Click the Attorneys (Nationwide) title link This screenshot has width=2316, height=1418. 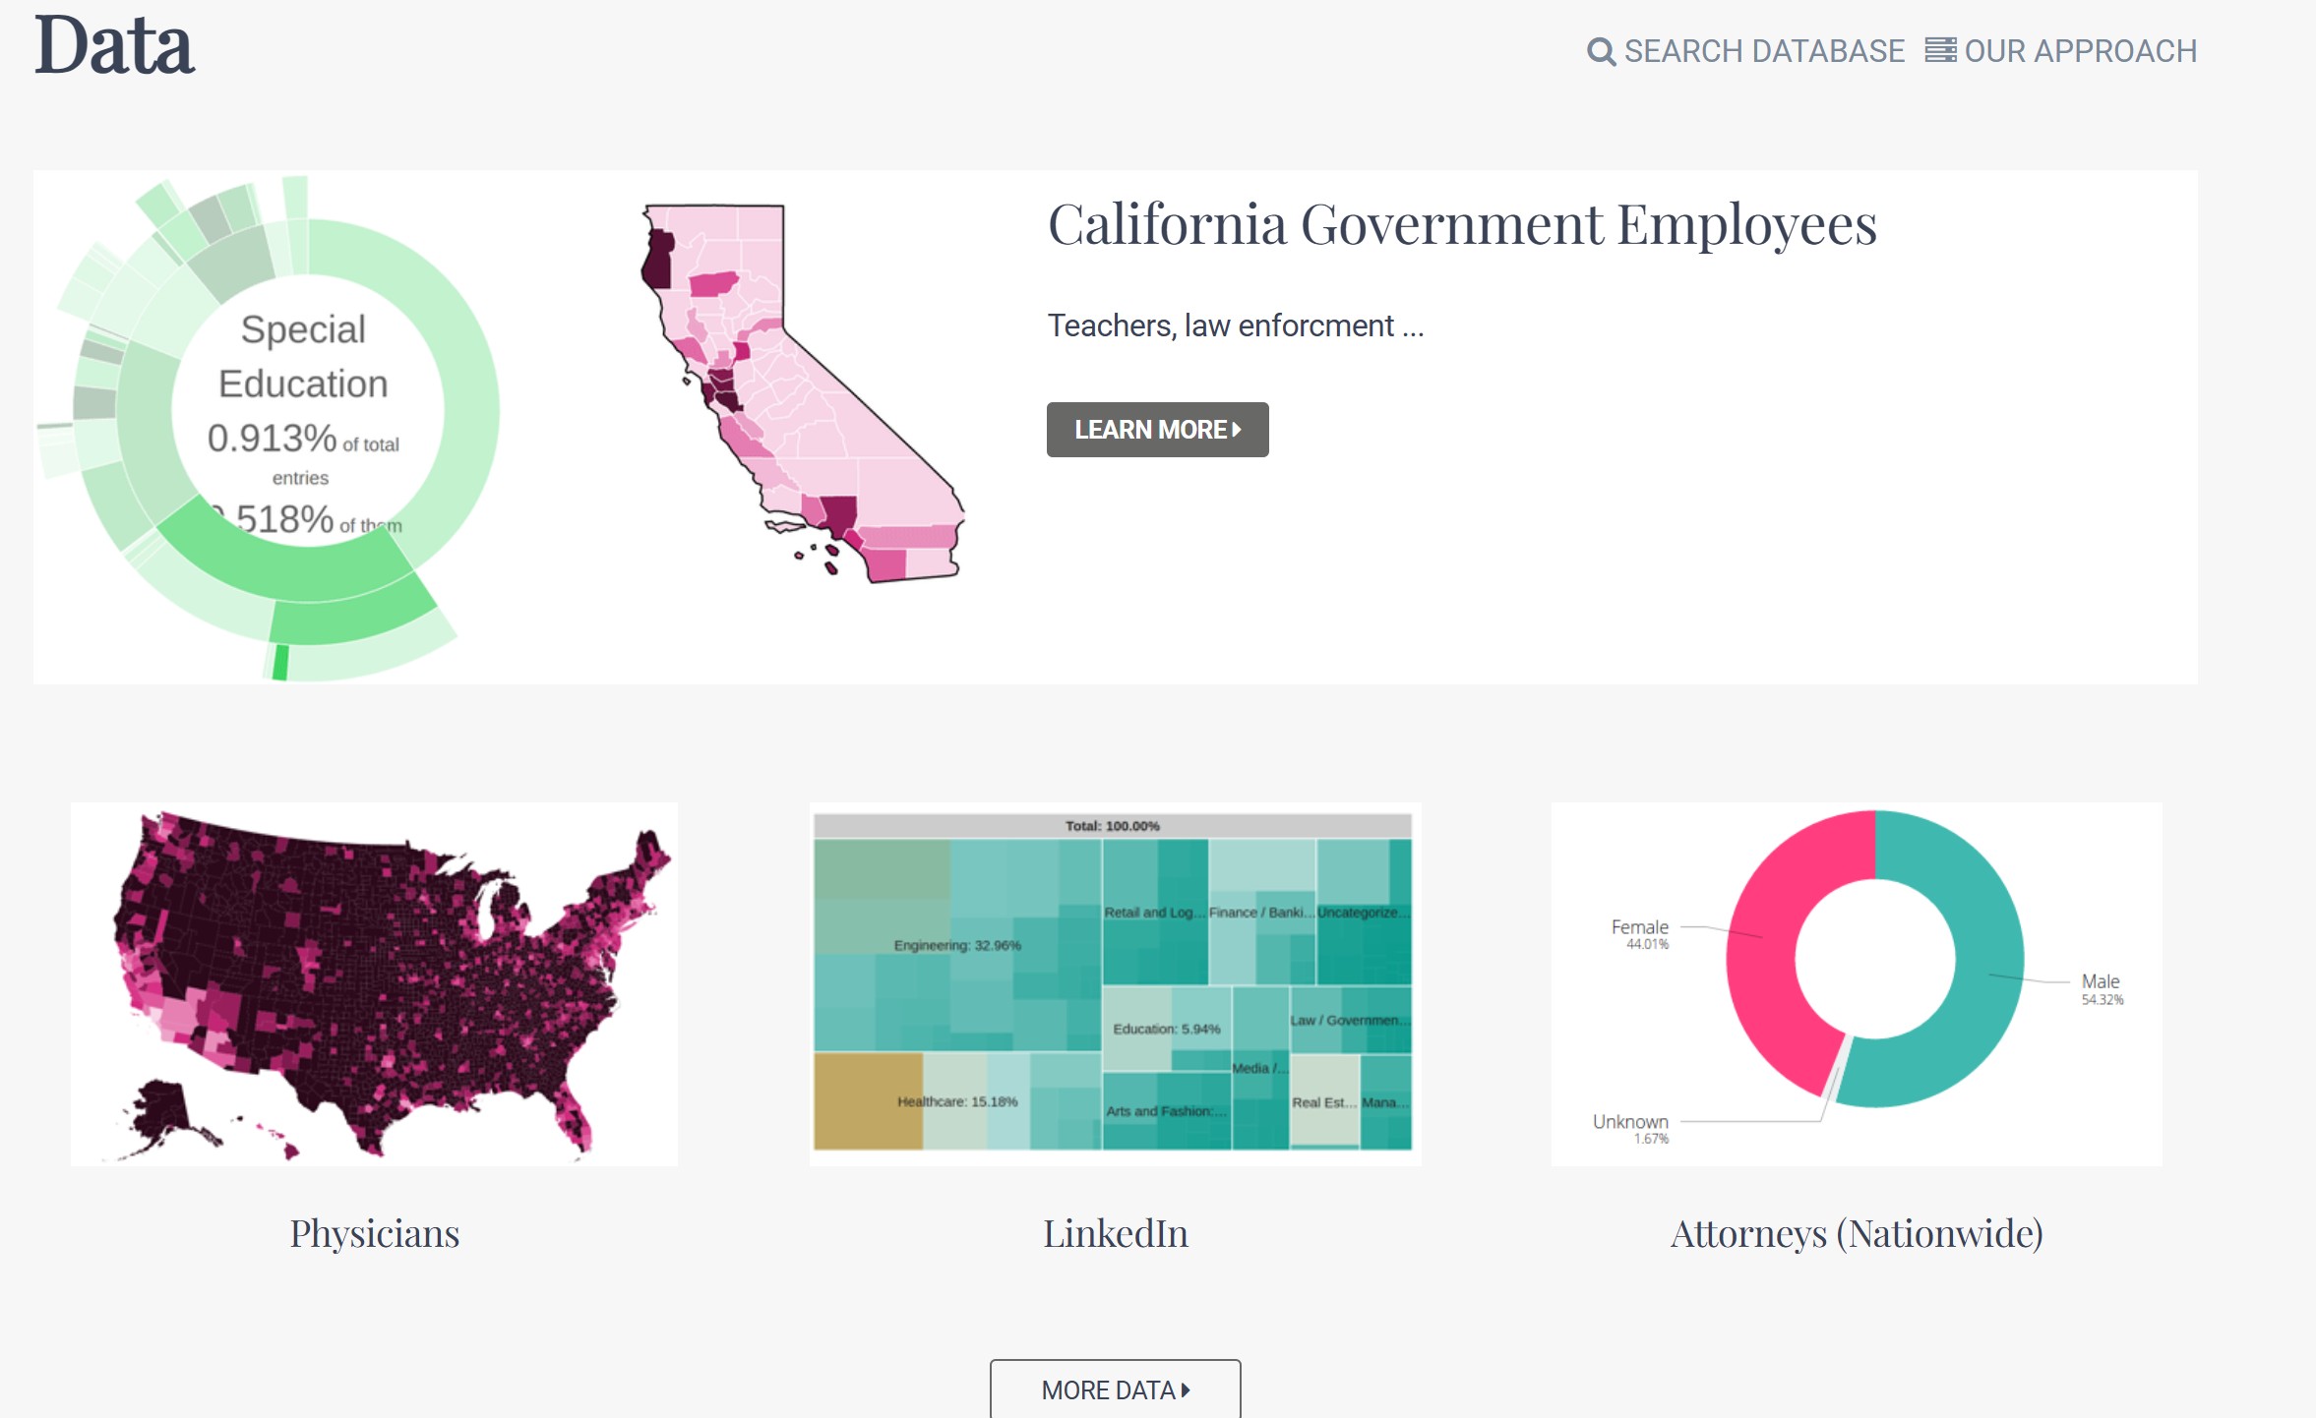[x=1857, y=1233]
